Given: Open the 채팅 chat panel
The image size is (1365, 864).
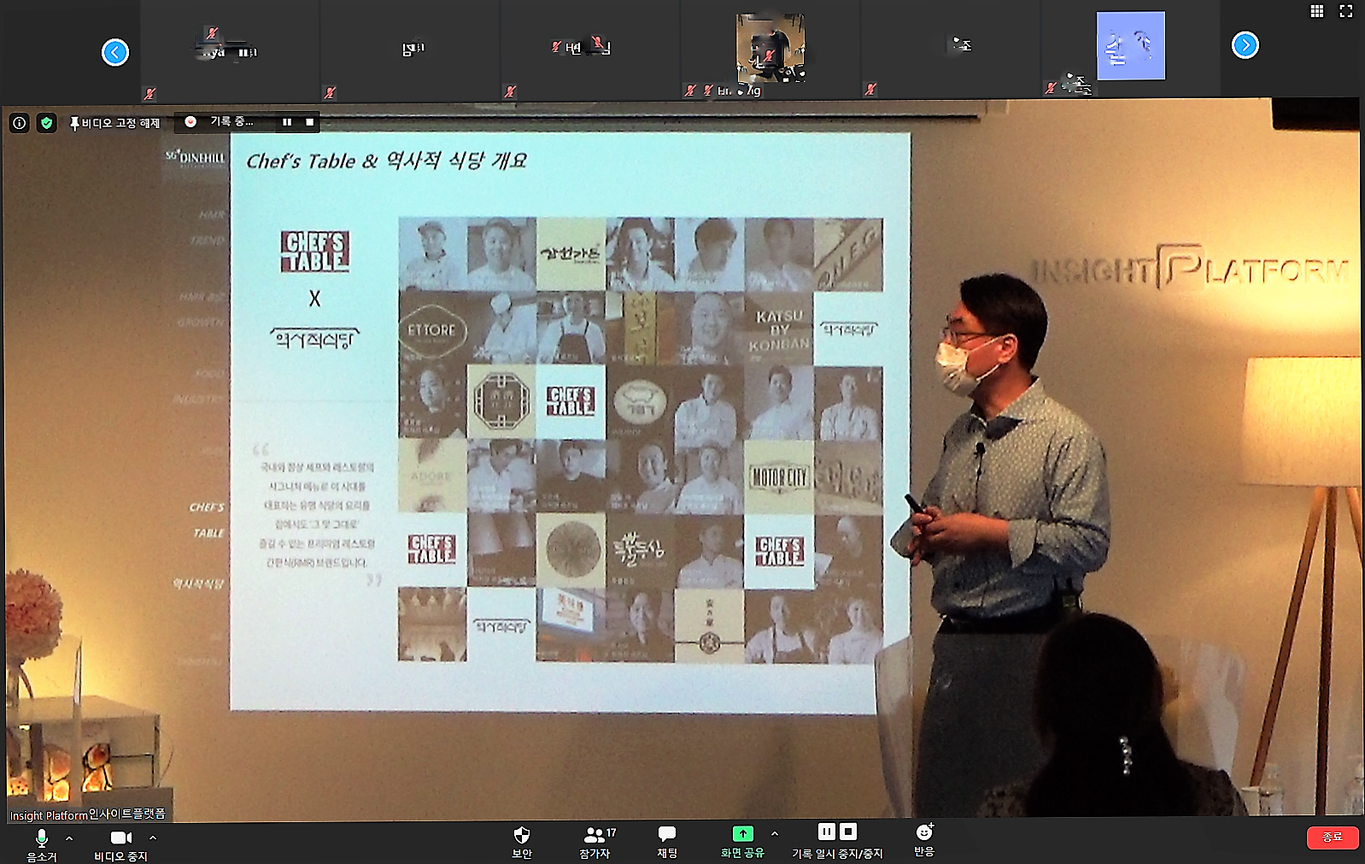Looking at the screenshot, I should point(667,842).
